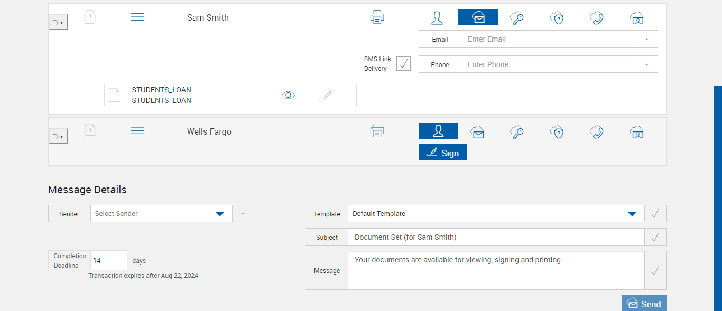Preview STUDENTS_LOAN document with eye icon

click(288, 95)
